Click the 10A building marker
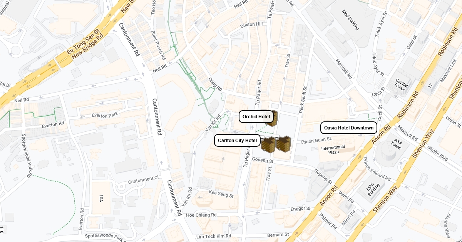 point(101,198)
